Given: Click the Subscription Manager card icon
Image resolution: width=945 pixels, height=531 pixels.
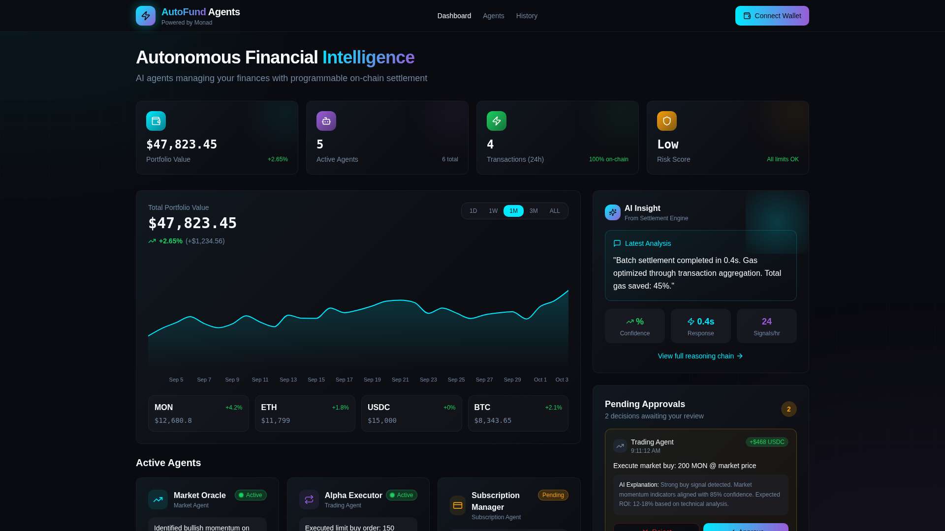Looking at the screenshot, I should point(458,505).
